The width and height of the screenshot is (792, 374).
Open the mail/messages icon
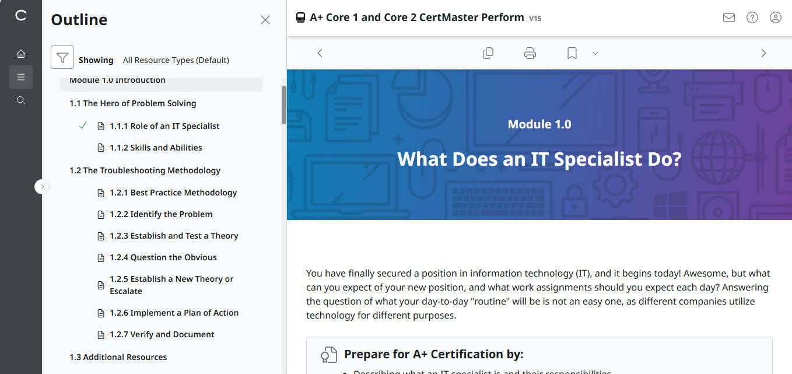coord(728,18)
